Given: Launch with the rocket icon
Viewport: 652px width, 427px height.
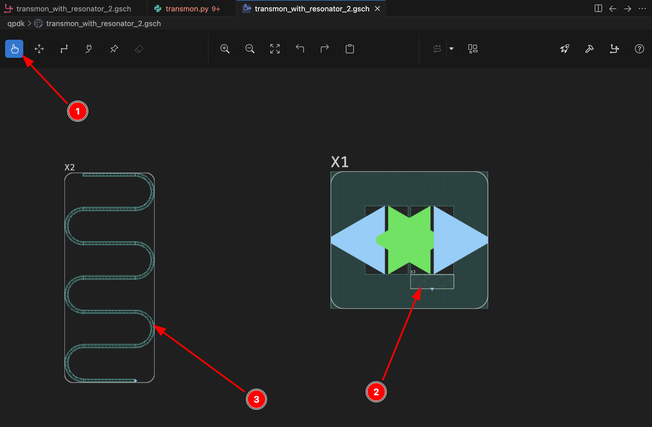Looking at the screenshot, I should click(565, 49).
